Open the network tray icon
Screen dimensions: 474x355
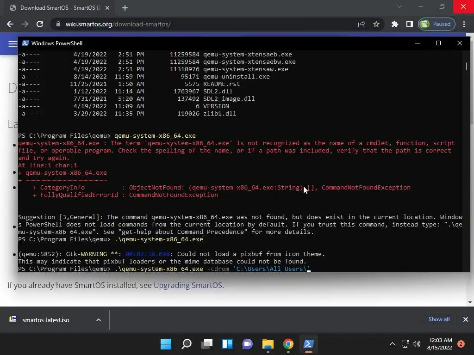click(x=405, y=344)
